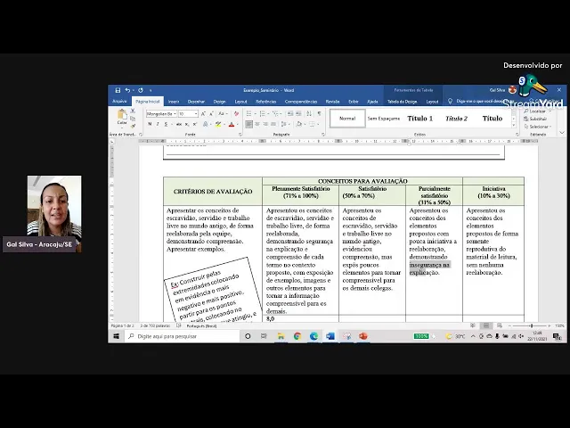Open the font size dropdown
This screenshot has width=570, height=428.
pos(196,114)
